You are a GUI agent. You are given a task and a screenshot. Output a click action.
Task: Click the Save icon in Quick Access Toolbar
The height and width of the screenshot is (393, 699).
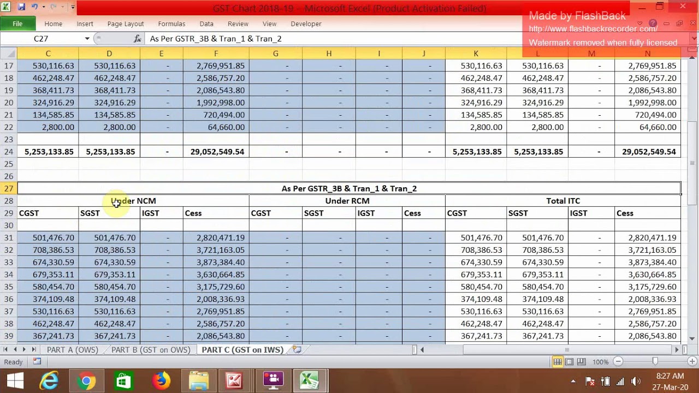point(21,7)
